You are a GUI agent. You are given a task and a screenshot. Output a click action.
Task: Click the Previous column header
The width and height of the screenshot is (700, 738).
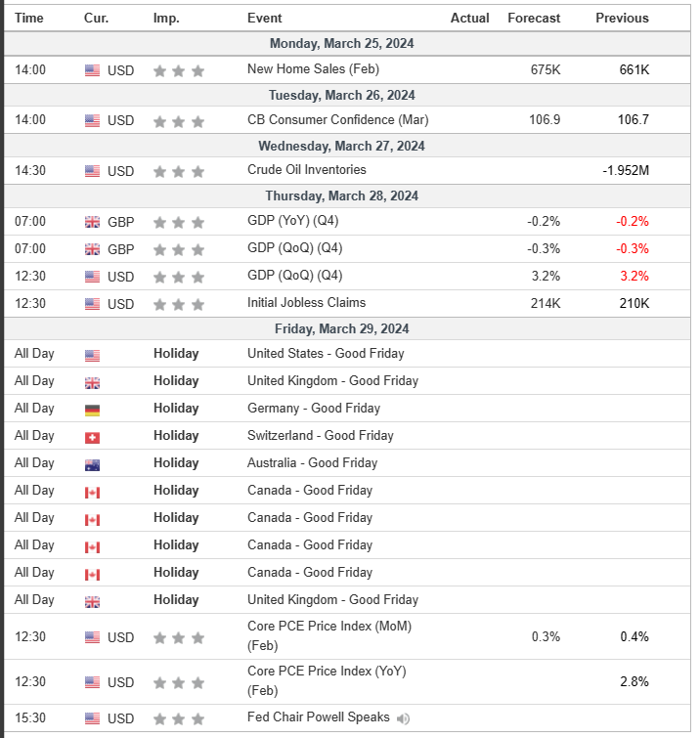click(x=622, y=18)
